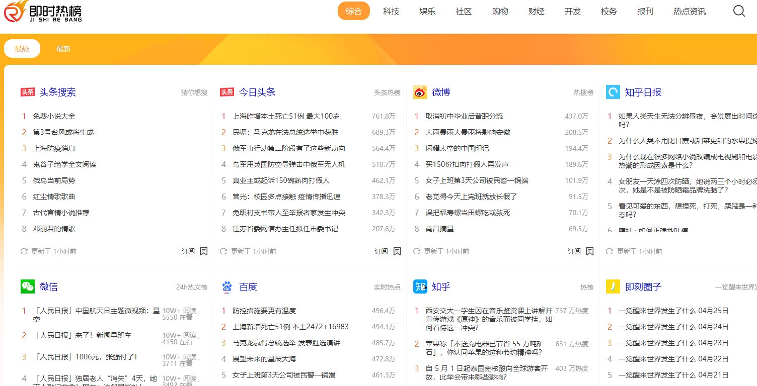The image size is (757, 386).
Task: Click the 即时热榜 site logo
Action: [x=43, y=12]
